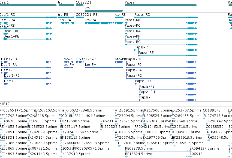This screenshot has width=232, height=158.
Task: Select EST AT26191.5prime
Action: click(x=128, y=110)
